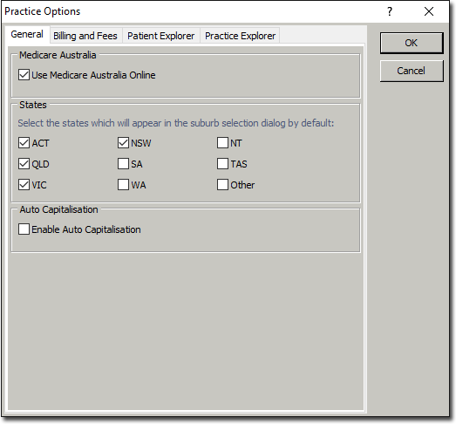Click the help question mark icon

[390, 11]
